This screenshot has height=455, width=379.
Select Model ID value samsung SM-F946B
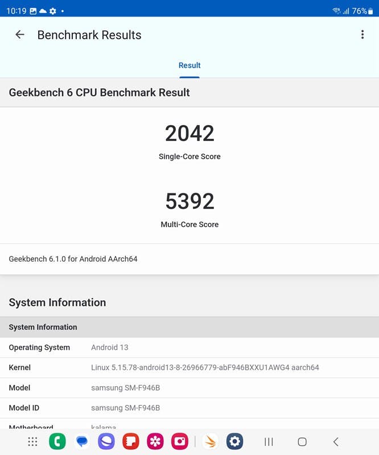pyautogui.click(x=125, y=408)
